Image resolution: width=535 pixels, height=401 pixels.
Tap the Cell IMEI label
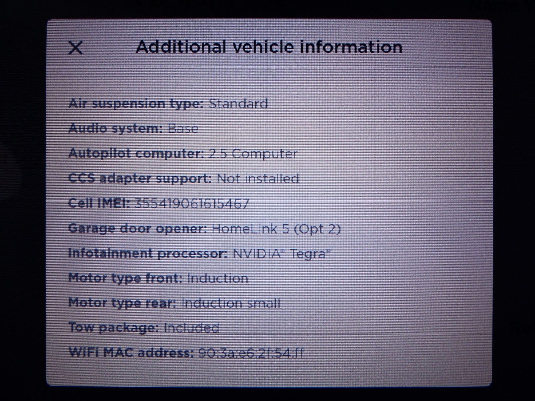pos(99,203)
